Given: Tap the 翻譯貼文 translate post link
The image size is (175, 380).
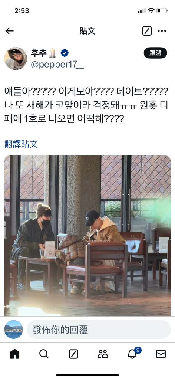Looking at the screenshot, I should (x=21, y=144).
